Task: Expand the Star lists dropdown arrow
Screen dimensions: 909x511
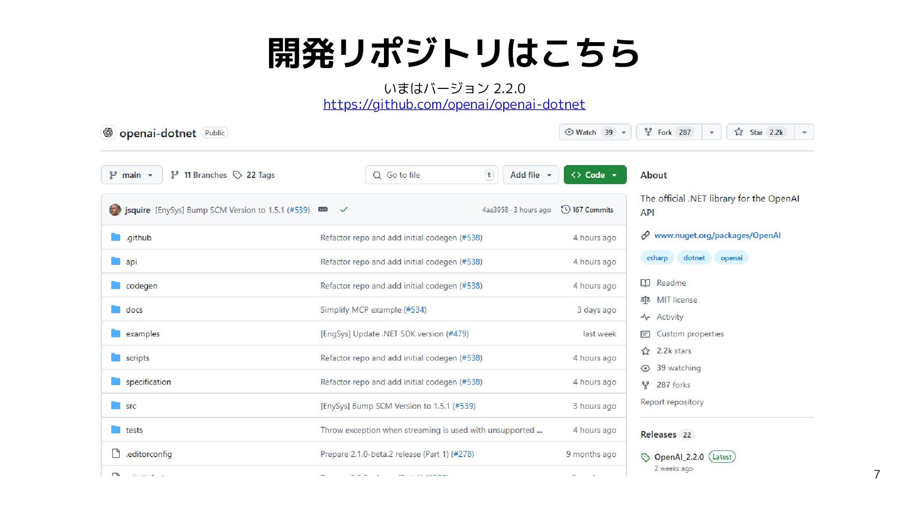Action: click(804, 132)
